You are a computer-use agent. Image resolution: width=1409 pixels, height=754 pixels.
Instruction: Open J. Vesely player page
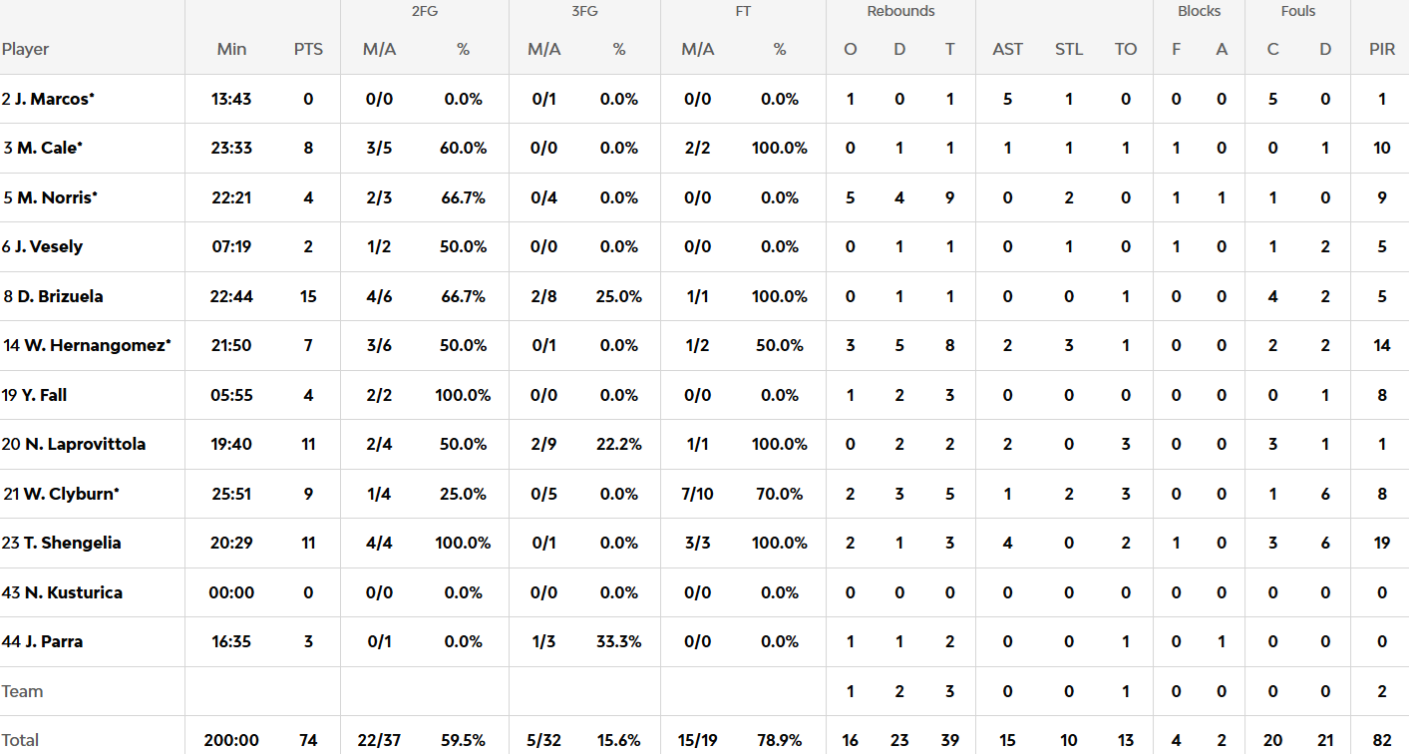pyautogui.click(x=48, y=246)
